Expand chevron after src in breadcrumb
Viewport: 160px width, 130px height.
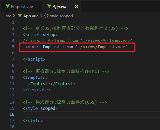pyautogui.click(x=13, y=16)
